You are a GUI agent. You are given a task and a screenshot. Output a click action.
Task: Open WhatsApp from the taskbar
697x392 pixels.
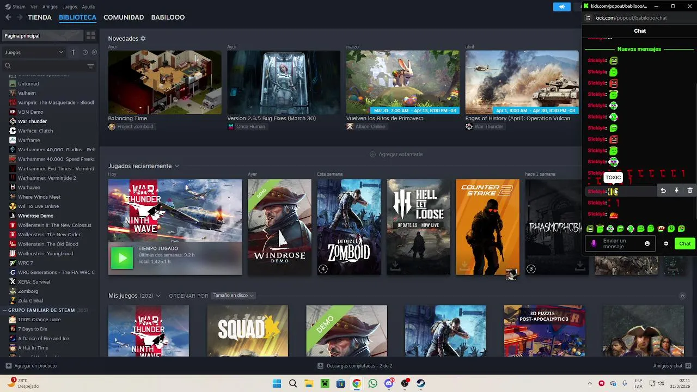372,383
